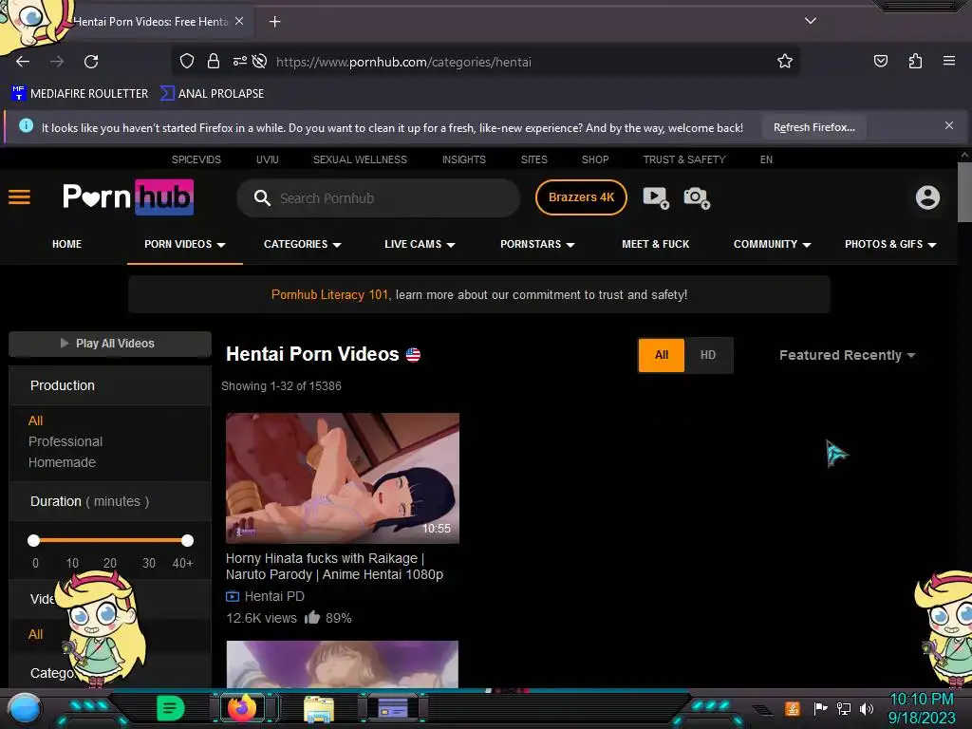The image size is (972, 729).
Task: Open the shield tracking protection icon
Action: [187, 61]
